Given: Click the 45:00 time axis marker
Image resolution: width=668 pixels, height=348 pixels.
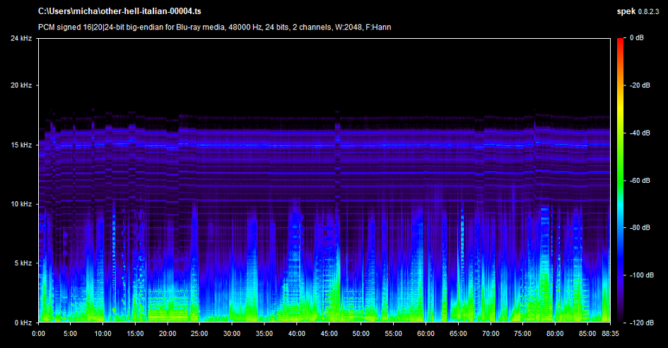Looking at the screenshot, I should pyautogui.click(x=329, y=333).
